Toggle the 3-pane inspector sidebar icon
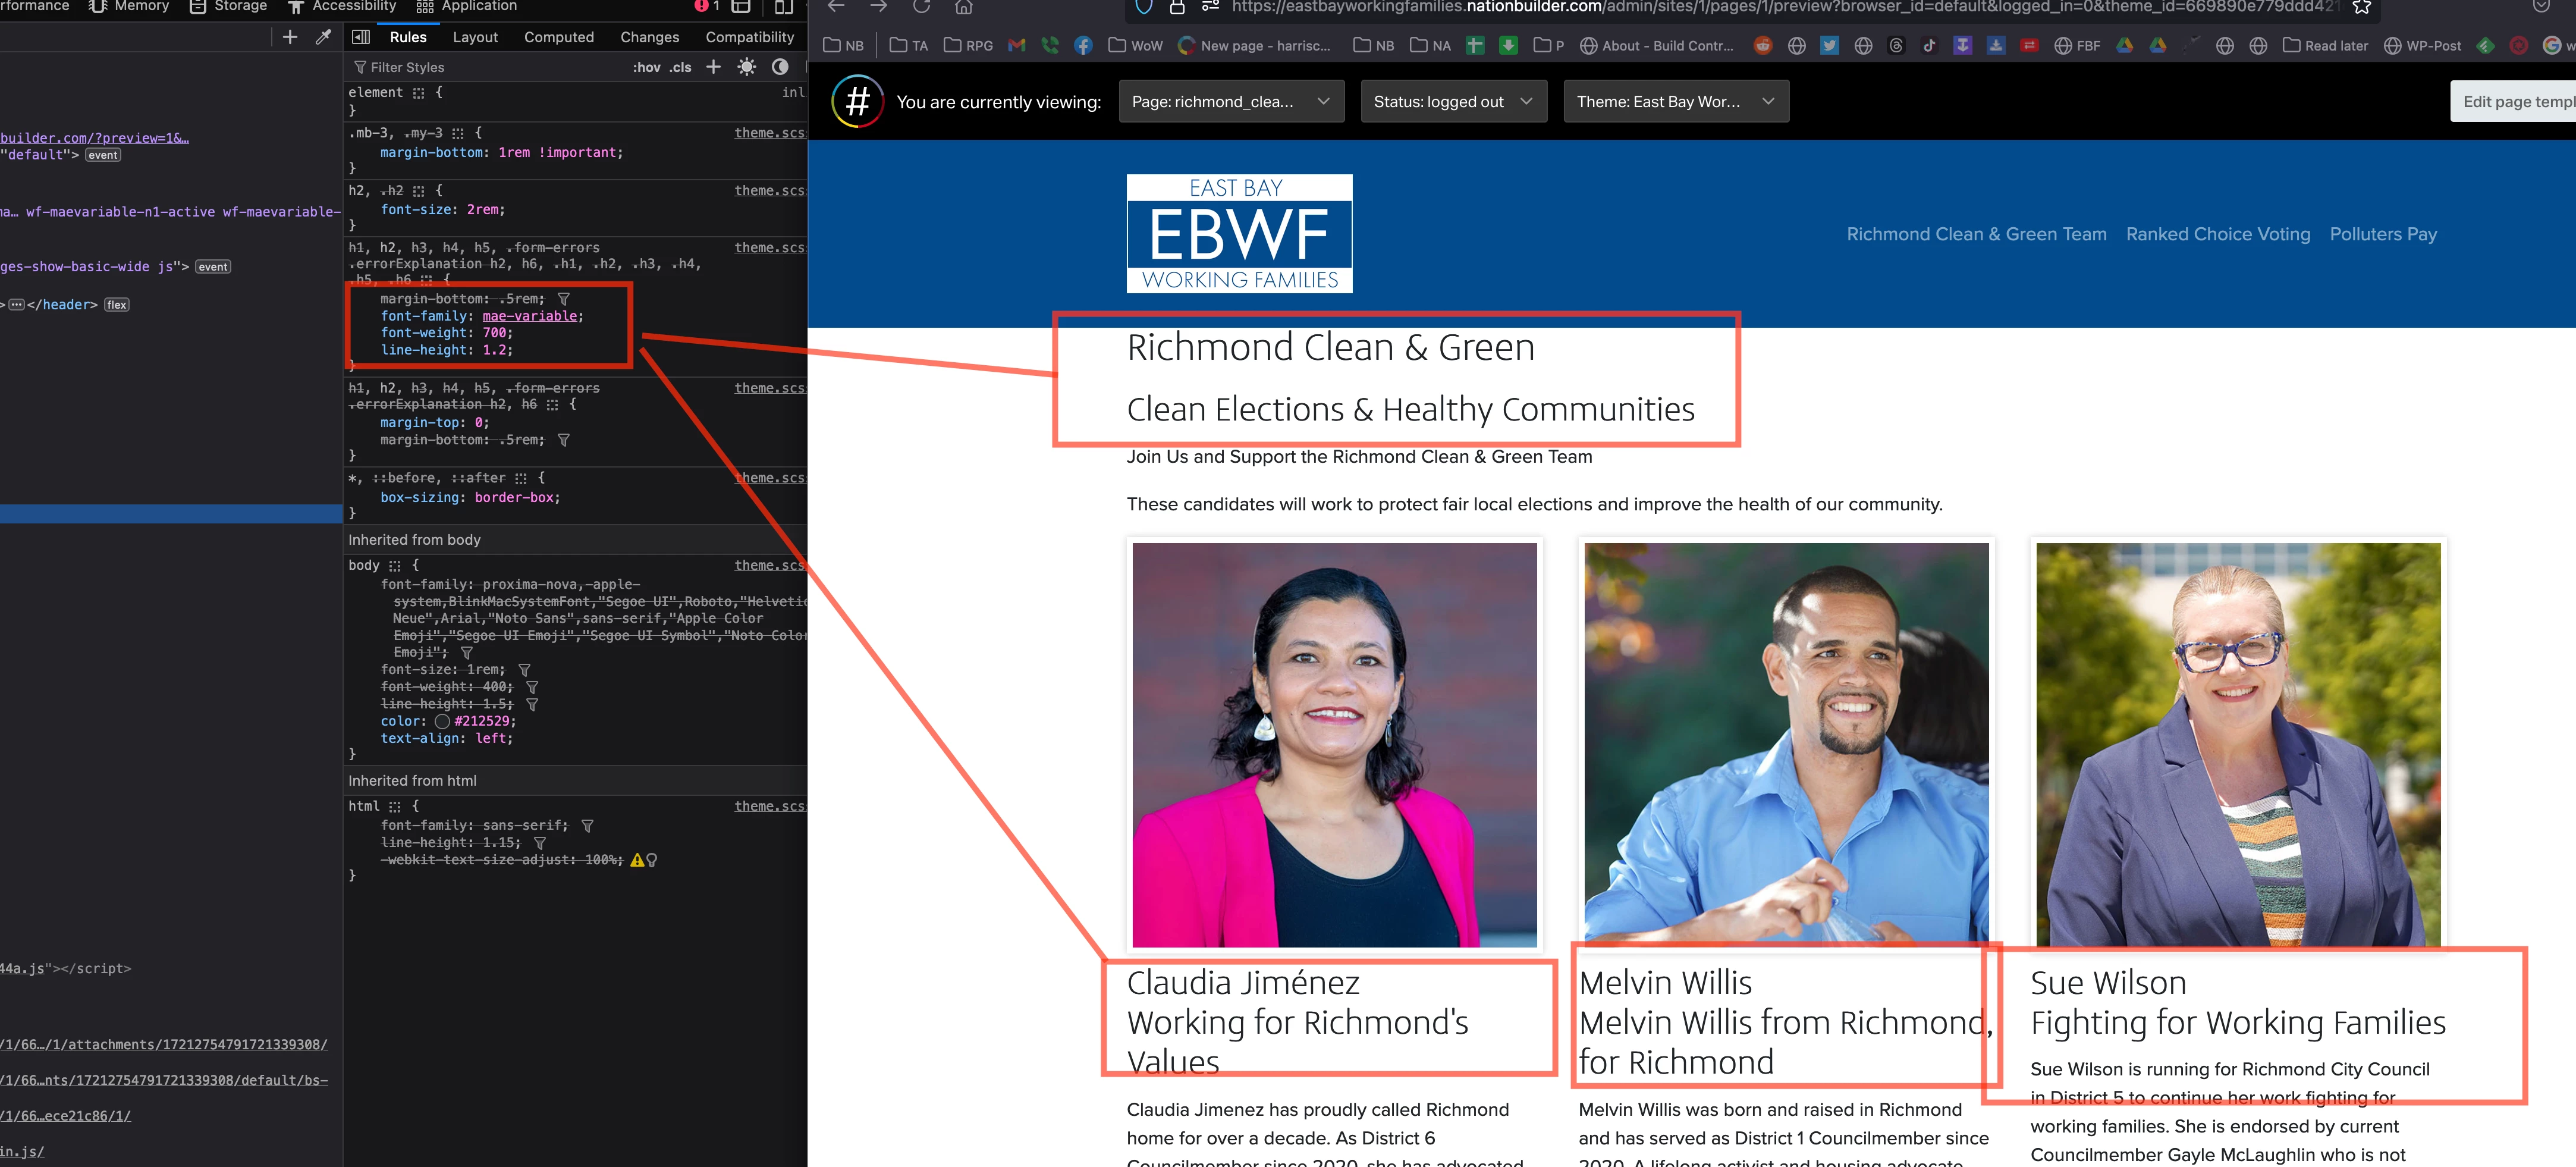The image size is (2576, 1167). 361,37
